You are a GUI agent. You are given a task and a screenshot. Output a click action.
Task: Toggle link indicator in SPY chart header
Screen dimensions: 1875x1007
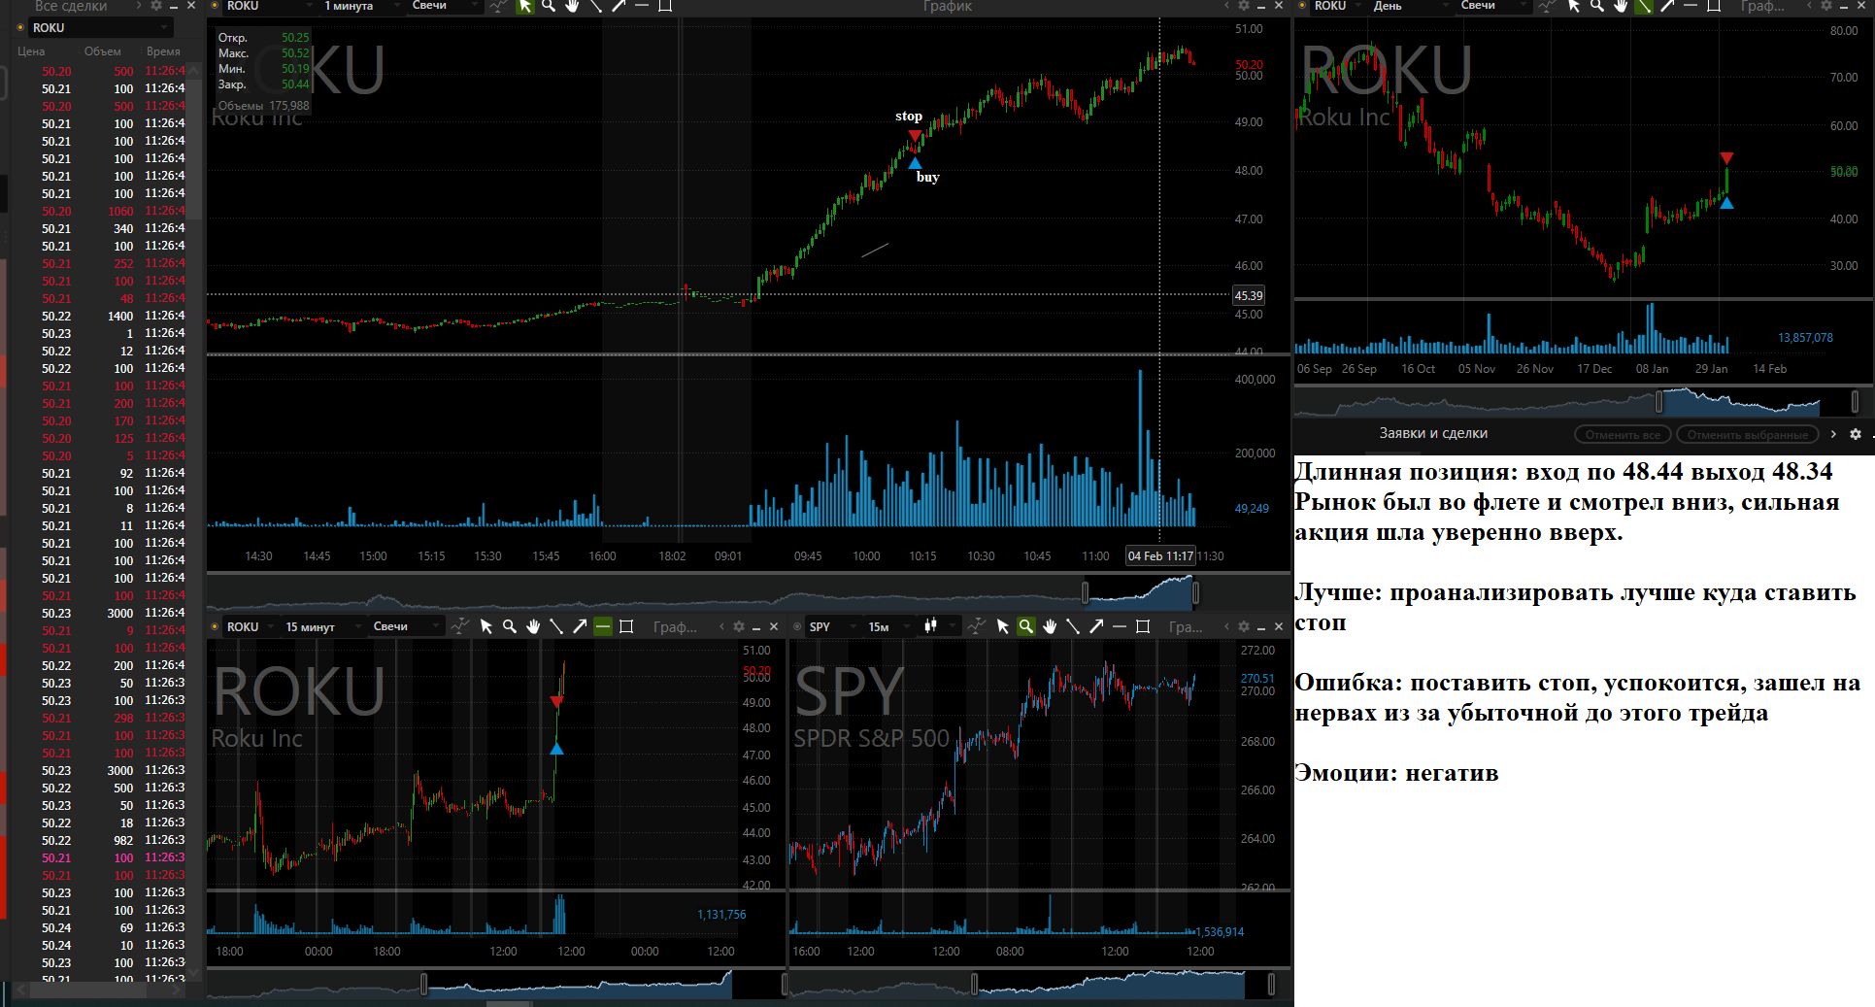pyautogui.click(x=797, y=626)
